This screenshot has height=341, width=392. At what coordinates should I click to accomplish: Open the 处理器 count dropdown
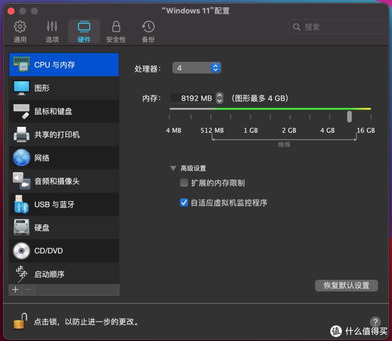pos(196,68)
